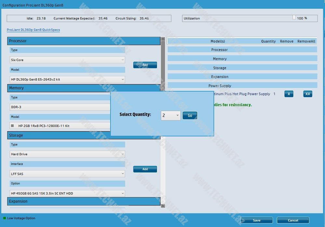Select the Expansion section header on the left
The height and width of the screenshot is (227, 325).
click(x=84, y=201)
